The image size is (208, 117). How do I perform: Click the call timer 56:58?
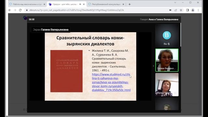[x=32, y=19]
